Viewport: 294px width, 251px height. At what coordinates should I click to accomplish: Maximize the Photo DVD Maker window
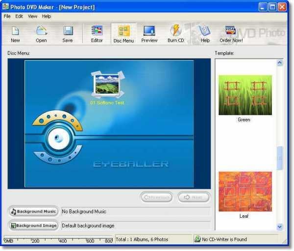coord(272,7)
